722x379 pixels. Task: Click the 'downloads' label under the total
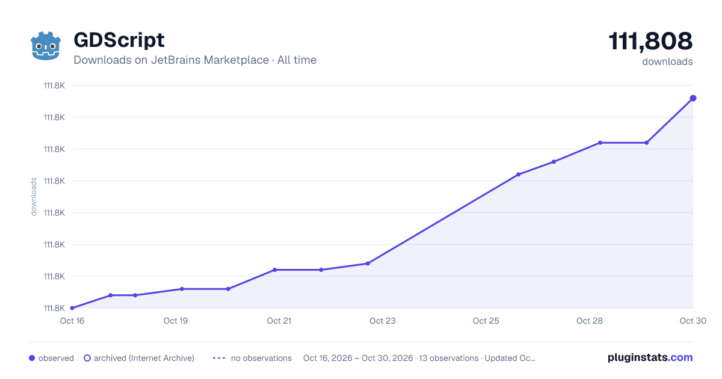point(667,61)
